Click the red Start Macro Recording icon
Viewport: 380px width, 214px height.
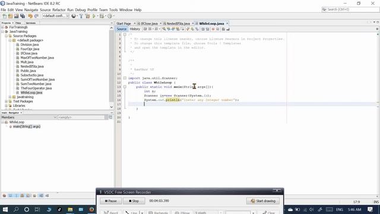click(213, 29)
